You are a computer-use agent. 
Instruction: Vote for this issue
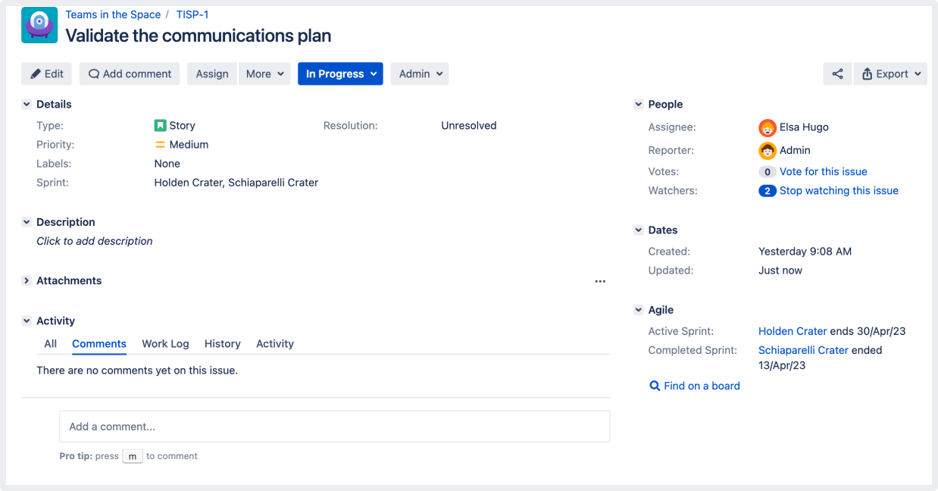[823, 171]
